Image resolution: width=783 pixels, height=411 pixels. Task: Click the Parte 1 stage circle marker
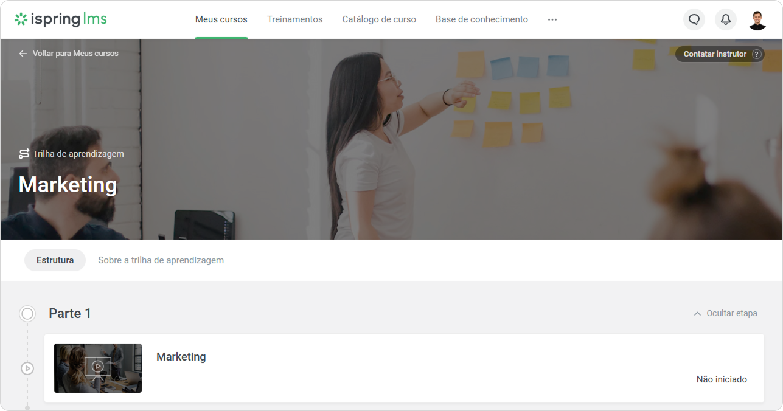(x=27, y=314)
